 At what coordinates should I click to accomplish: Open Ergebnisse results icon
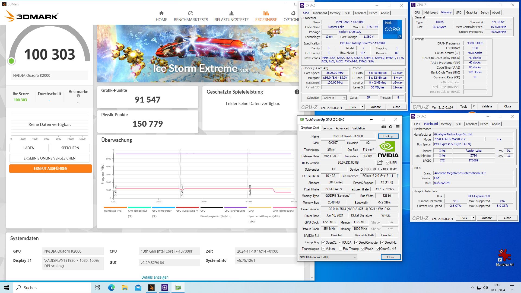point(266,13)
